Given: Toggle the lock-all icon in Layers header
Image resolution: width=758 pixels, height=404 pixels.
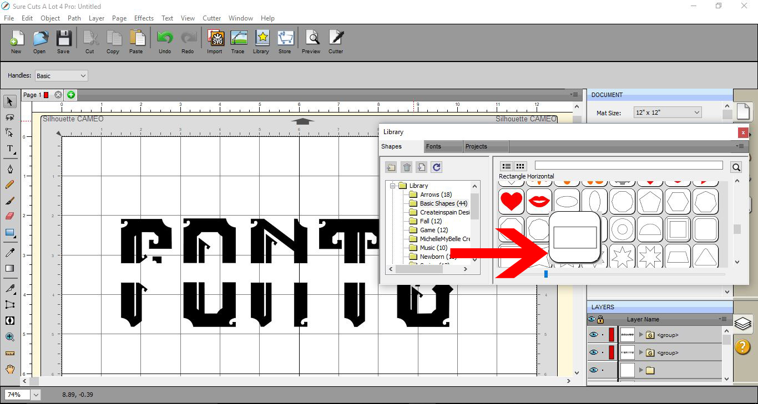Looking at the screenshot, I should pyautogui.click(x=600, y=319).
